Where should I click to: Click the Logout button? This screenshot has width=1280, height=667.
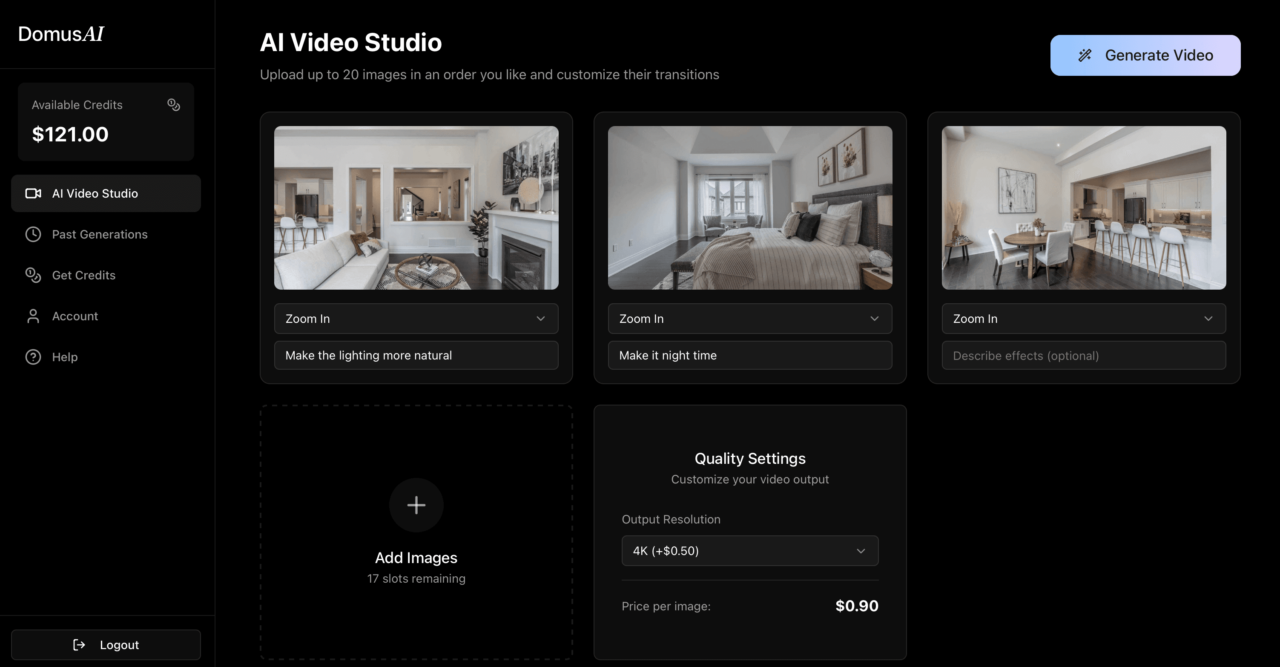(106, 644)
